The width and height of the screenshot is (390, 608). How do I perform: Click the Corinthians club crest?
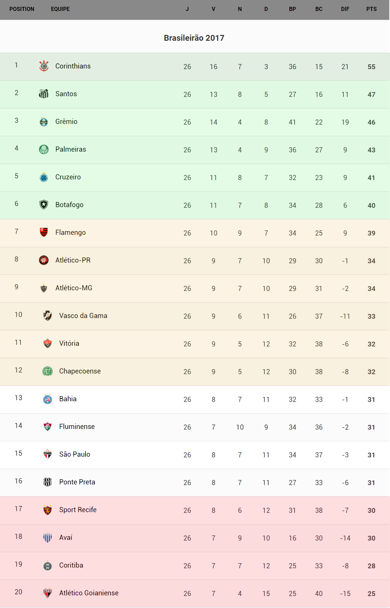44,66
